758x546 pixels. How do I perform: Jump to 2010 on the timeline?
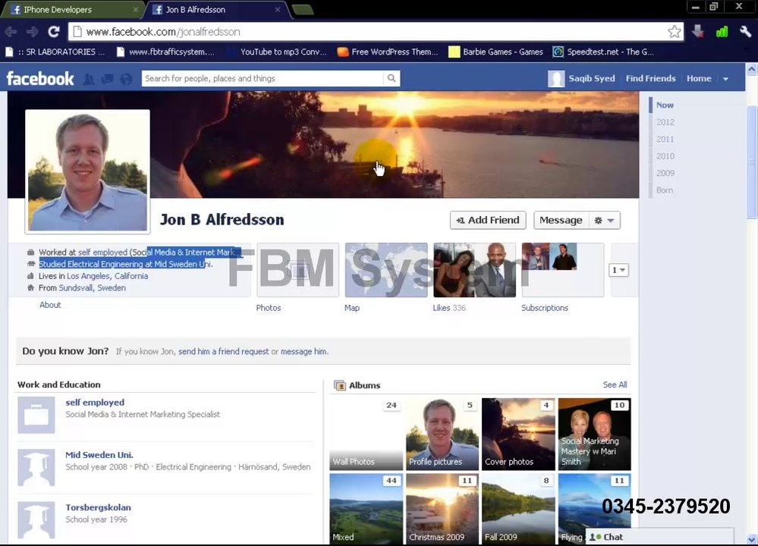[665, 156]
